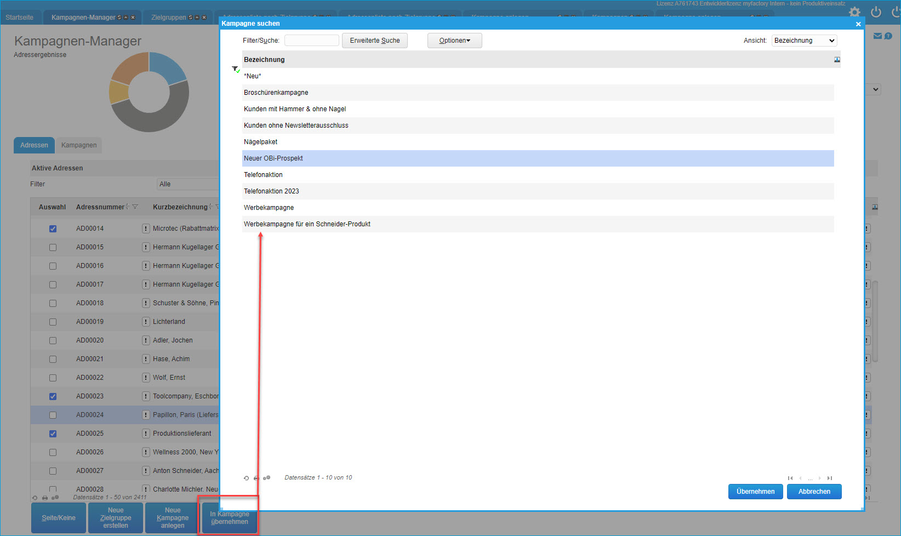Screen dimensions: 901x536
Task: Jump to last page of campaign records
Action: (x=830, y=478)
